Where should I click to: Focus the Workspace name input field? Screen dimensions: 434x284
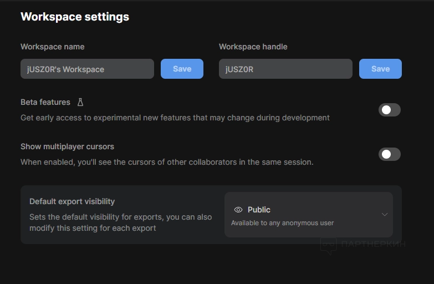pos(87,69)
